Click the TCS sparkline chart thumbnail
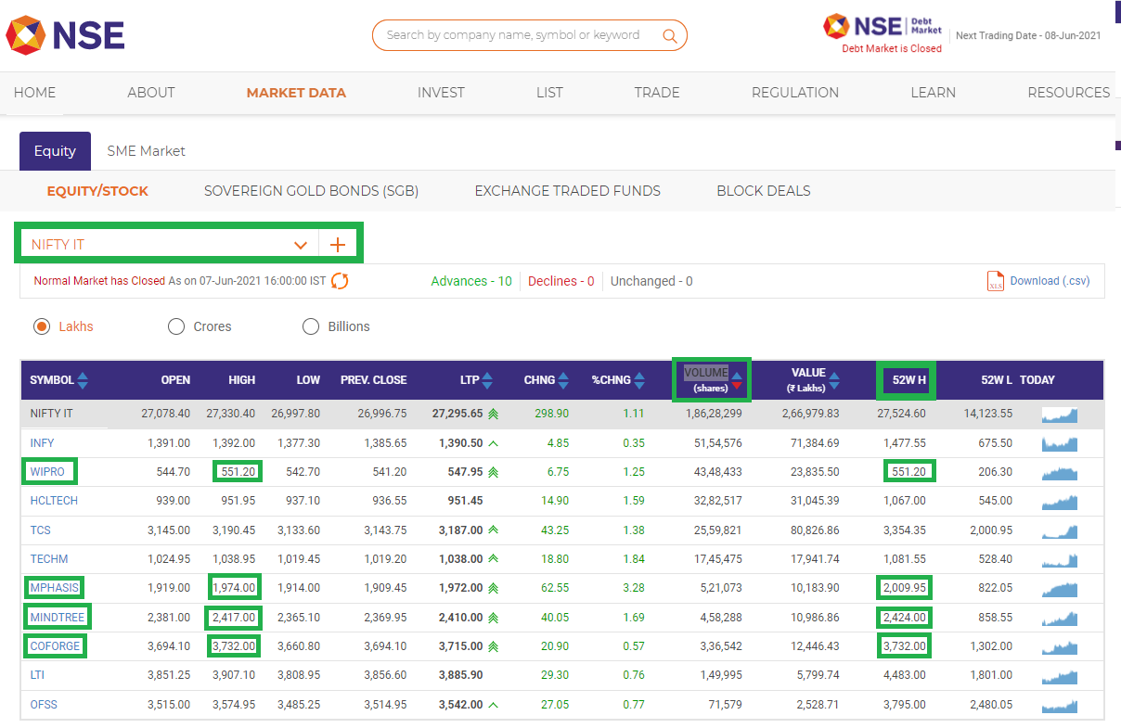1121x728 pixels. 1059,530
